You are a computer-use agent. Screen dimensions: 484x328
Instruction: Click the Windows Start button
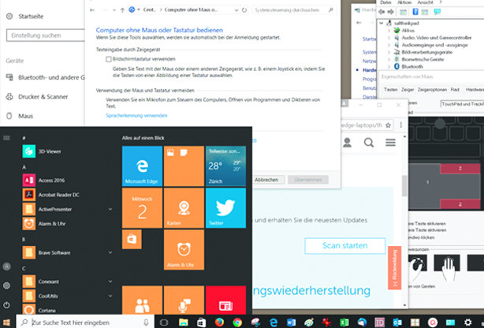[6, 322]
